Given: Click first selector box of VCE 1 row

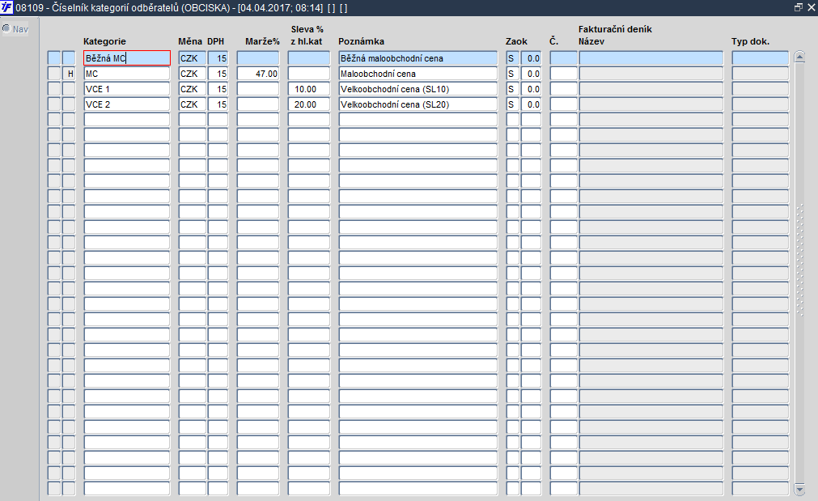Looking at the screenshot, I should point(54,89).
